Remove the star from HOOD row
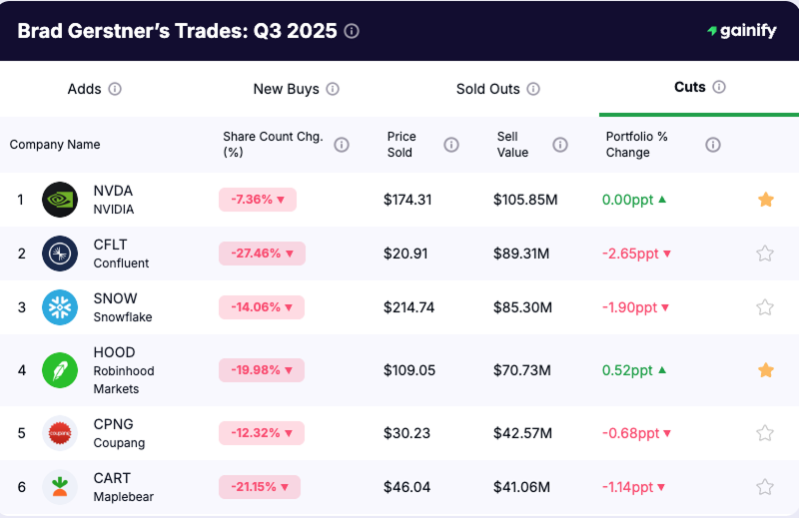Viewport: 799px width, 518px height. [x=766, y=370]
